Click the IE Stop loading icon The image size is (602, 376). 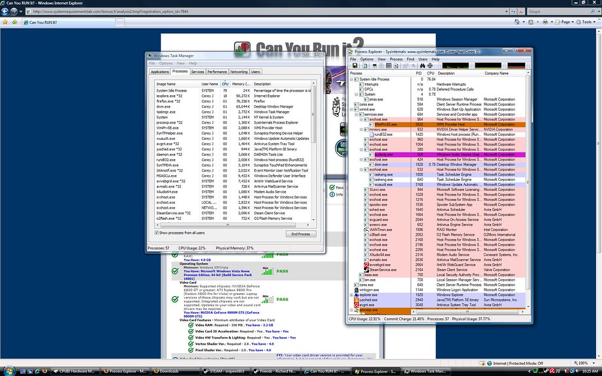pos(521,12)
